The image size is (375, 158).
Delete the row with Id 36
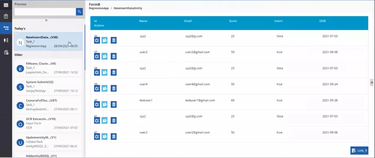(114, 40)
